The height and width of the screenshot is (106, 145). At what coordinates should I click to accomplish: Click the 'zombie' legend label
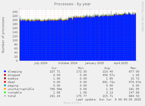click(x=13, y=79)
